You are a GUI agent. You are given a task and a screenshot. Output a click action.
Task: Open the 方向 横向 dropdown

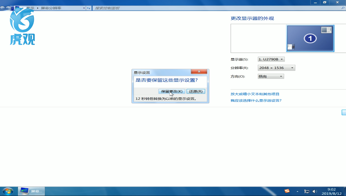click(271, 76)
